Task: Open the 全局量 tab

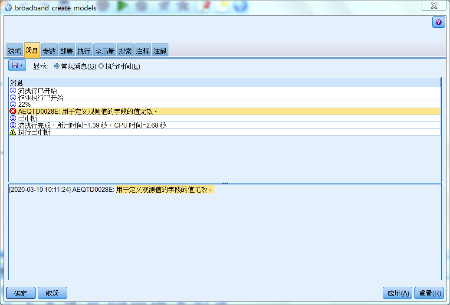Action: (x=105, y=51)
